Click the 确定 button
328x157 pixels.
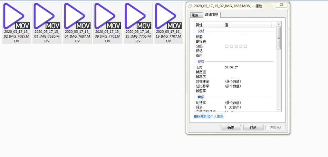(x=231, y=128)
